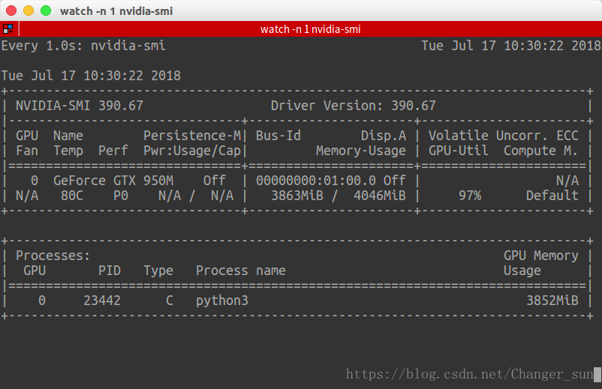Click the terminal cursor block at bottom right
The height and width of the screenshot is (389, 602).
(x=597, y=374)
